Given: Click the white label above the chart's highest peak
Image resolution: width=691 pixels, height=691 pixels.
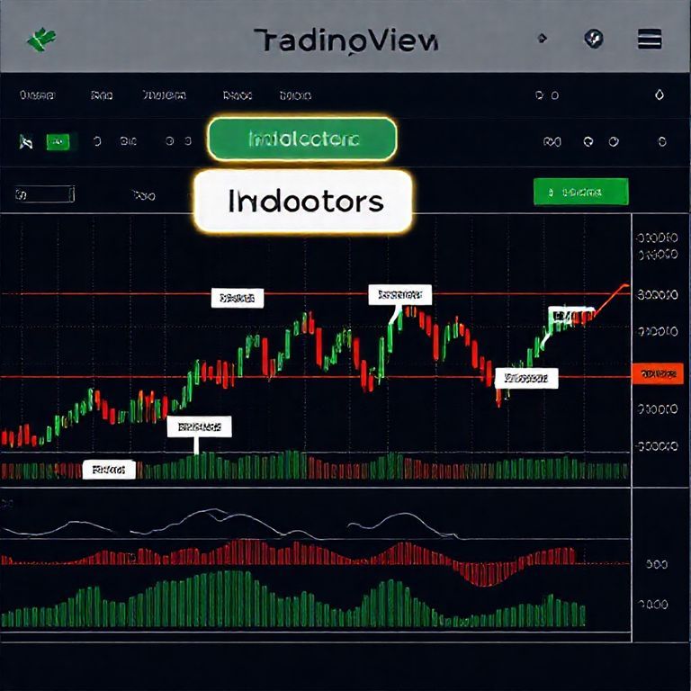Looking at the screenshot, I should (x=400, y=294).
